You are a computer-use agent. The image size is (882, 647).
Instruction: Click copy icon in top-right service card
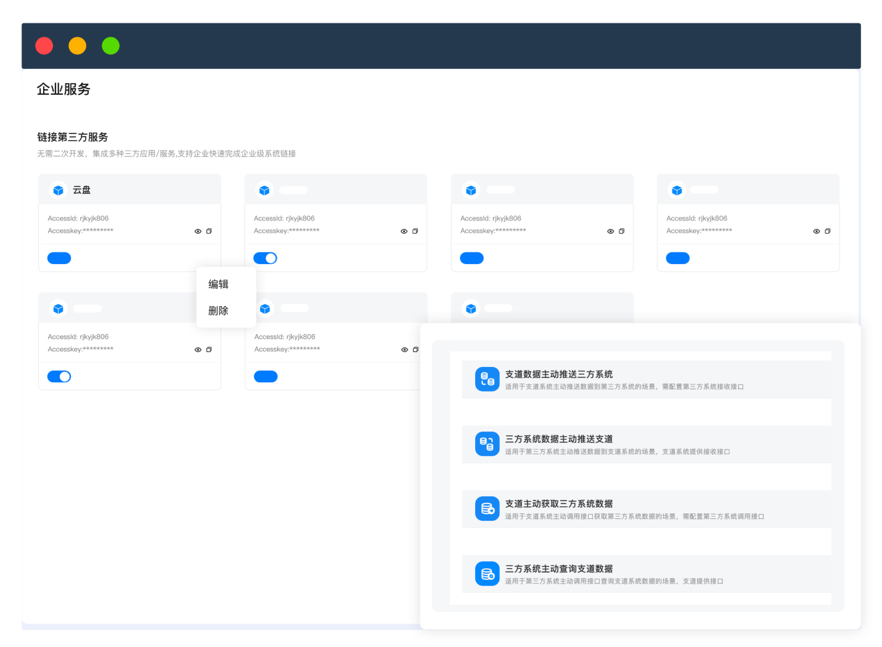pos(828,231)
